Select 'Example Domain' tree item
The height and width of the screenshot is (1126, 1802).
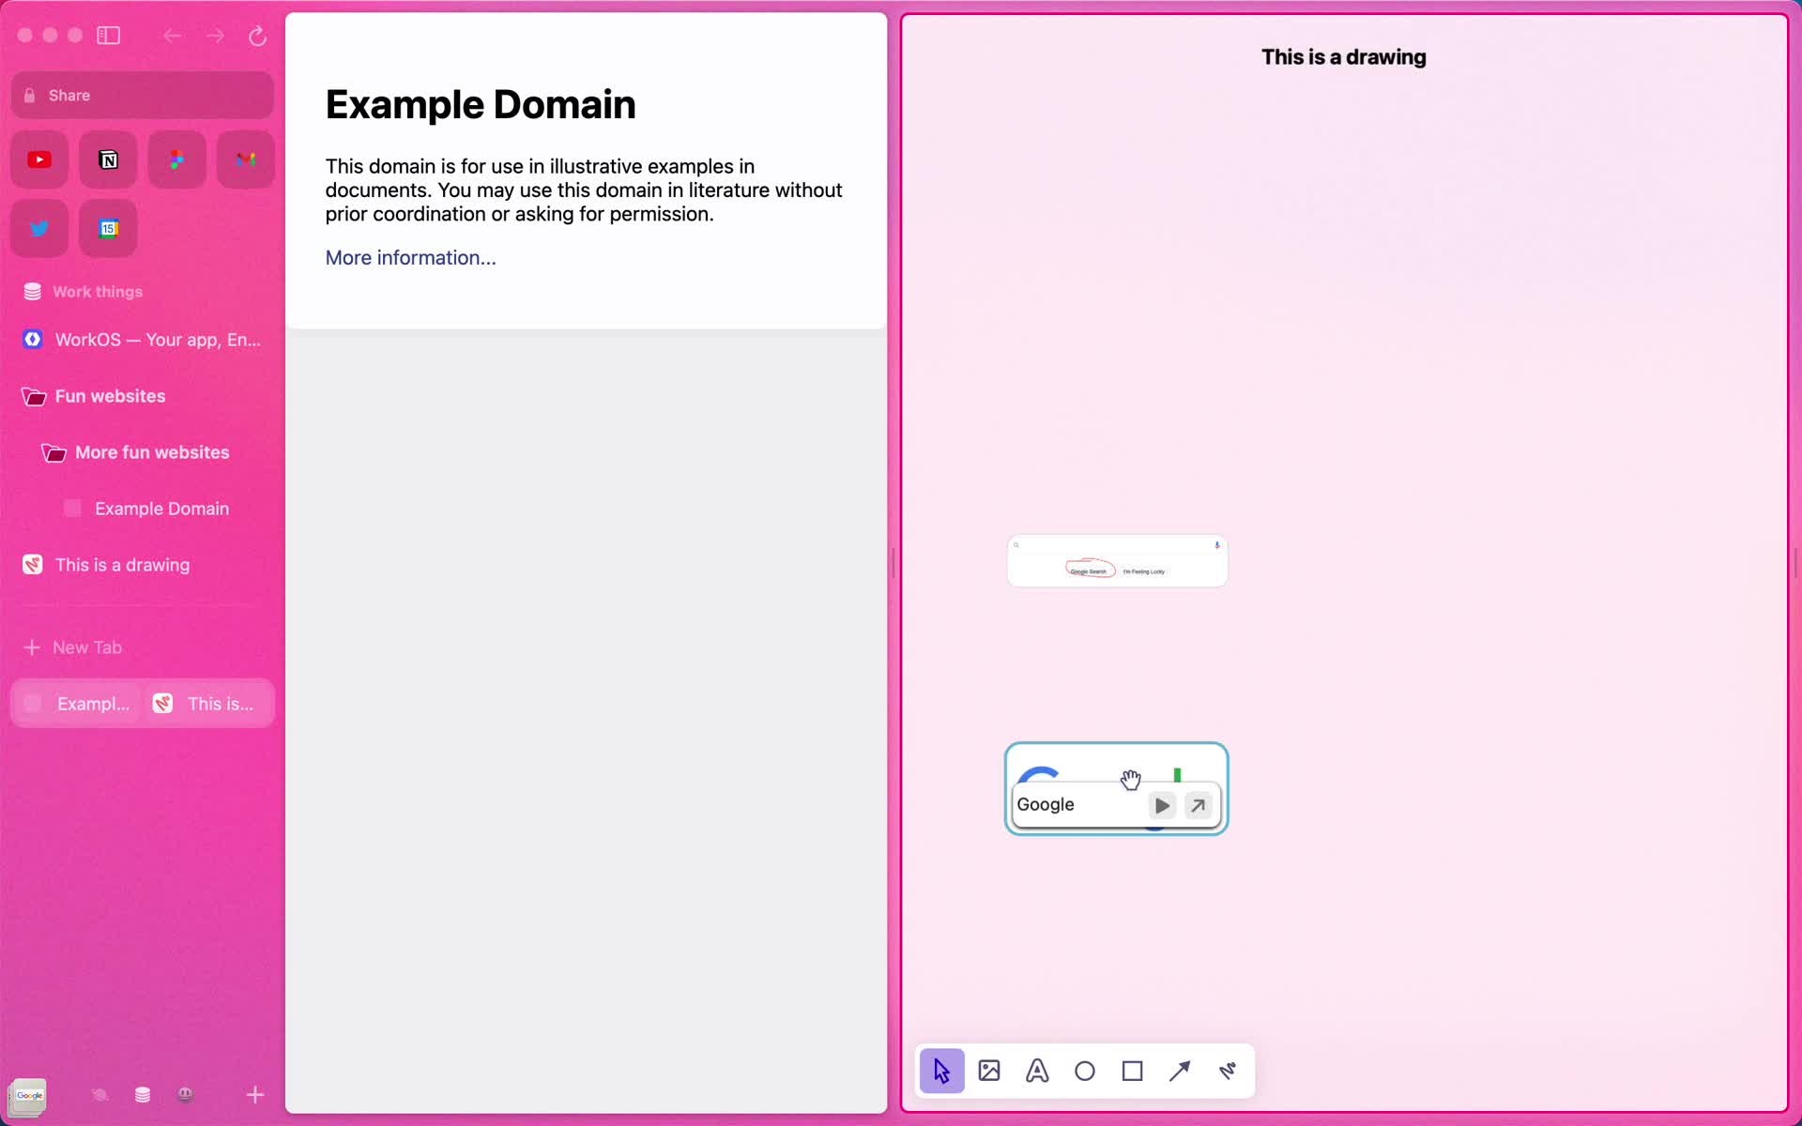coord(160,508)
